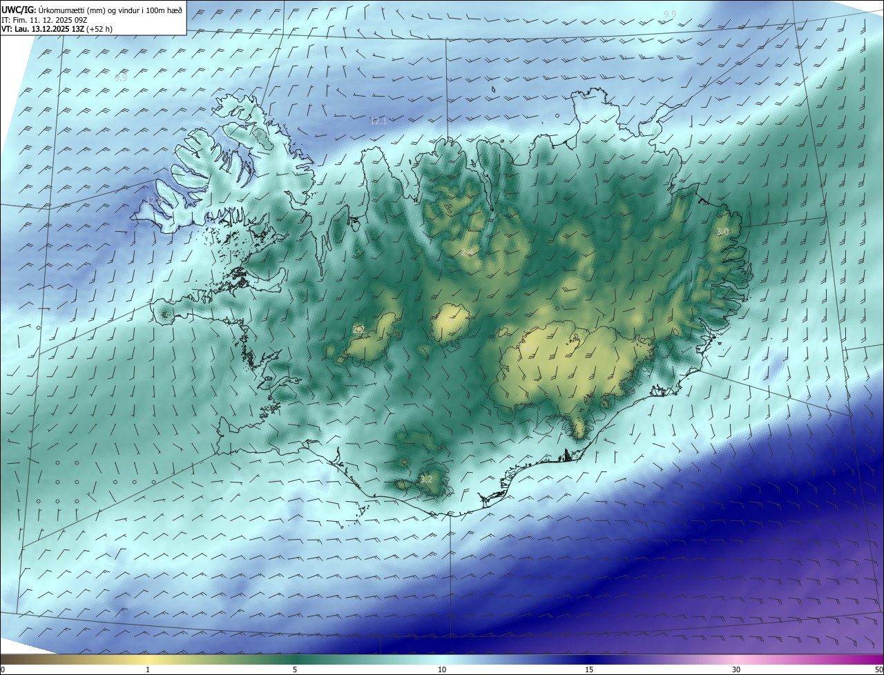Click the 9.9 value northwest of the Westfjords

point(121,77)
